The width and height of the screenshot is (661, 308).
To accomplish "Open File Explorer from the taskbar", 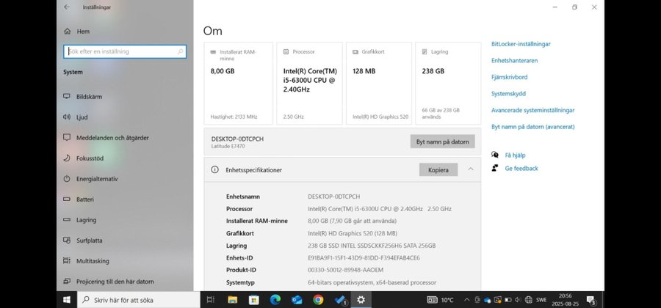I will click(232, 300).
